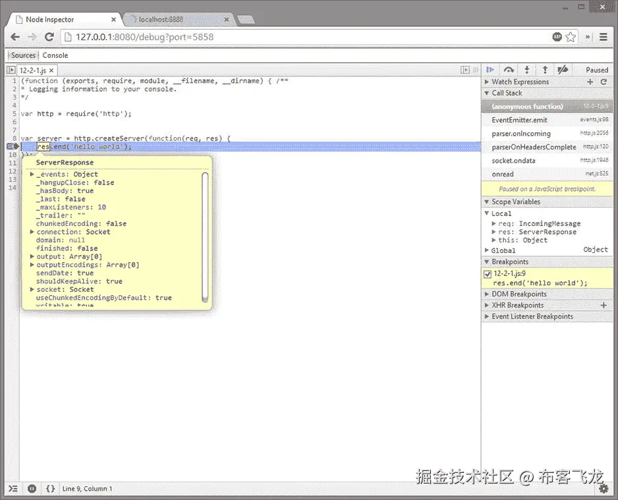Hide the debugger sidebar icon

tap(465, 70)
